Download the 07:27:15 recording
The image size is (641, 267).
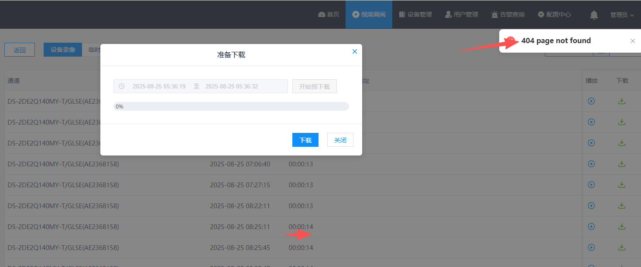(x=622, y=185)
